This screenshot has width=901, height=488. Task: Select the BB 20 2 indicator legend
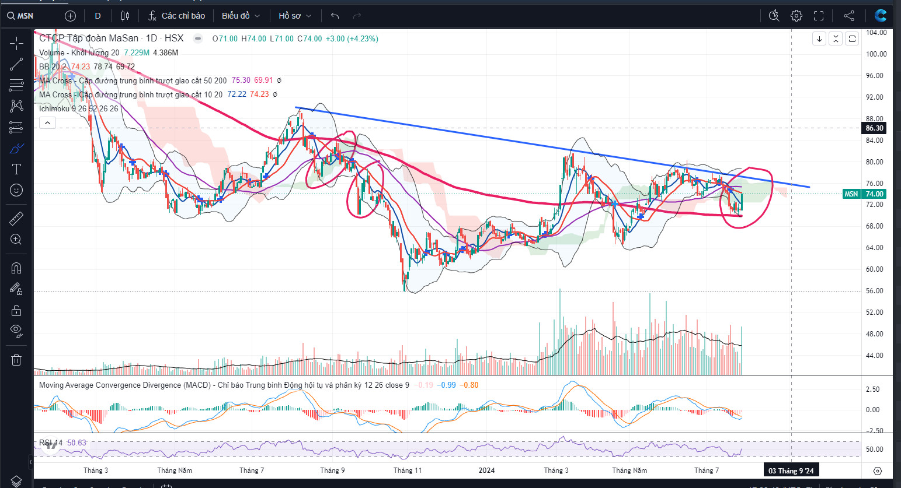tap(53, 66)
